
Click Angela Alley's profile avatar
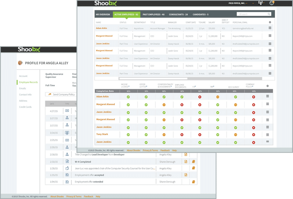[20, 63]
